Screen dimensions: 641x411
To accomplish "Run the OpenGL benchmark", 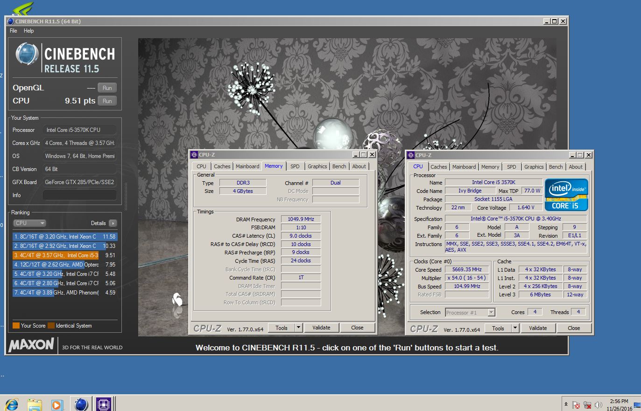I will point(107,88).
